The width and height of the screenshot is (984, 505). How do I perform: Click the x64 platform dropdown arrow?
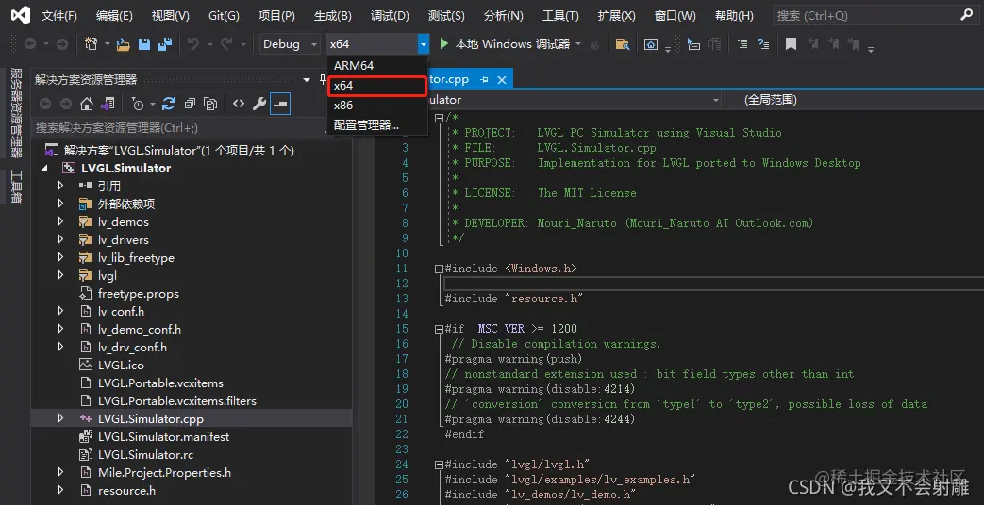point(424,44)
